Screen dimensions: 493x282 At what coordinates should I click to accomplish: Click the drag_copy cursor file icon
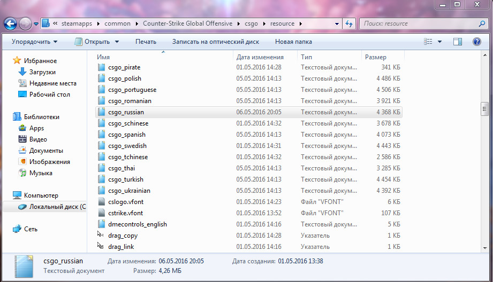coord(101,234)
